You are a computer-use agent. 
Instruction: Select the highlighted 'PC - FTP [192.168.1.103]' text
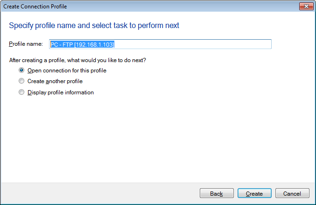pos(83,44)
